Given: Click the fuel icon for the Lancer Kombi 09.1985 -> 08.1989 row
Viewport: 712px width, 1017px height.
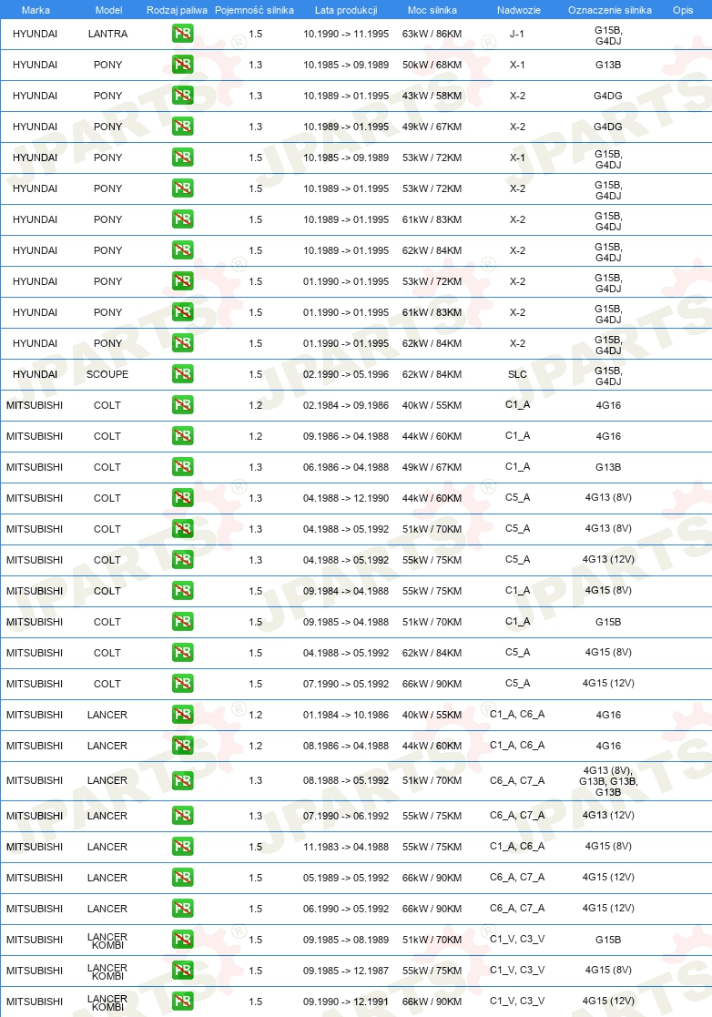Looking at the screenshot, I should tap(183, 940).
